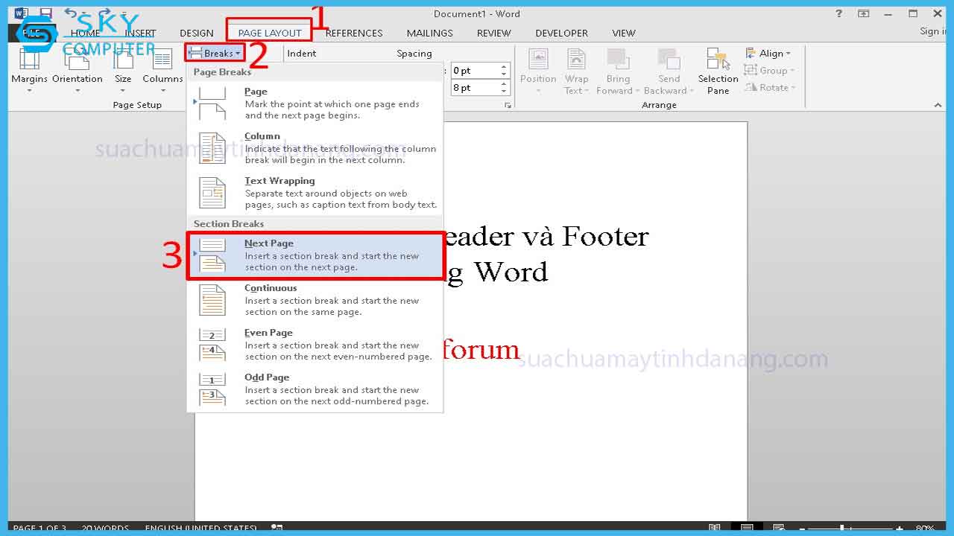Insert an Even Page section break

[315, 345]
